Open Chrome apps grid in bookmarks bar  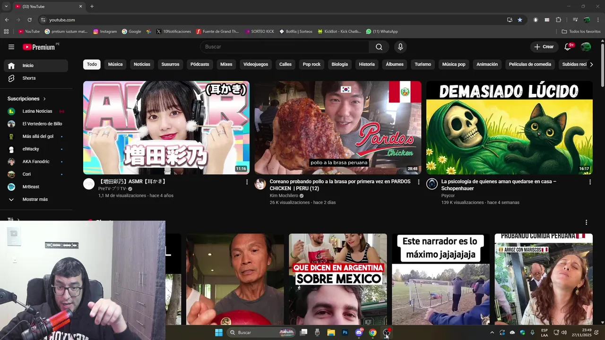click(x=6, y=31)
